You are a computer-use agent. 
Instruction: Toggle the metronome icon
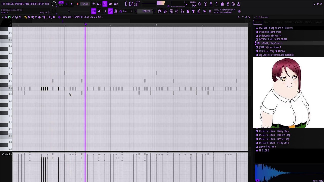click(94, 4)
